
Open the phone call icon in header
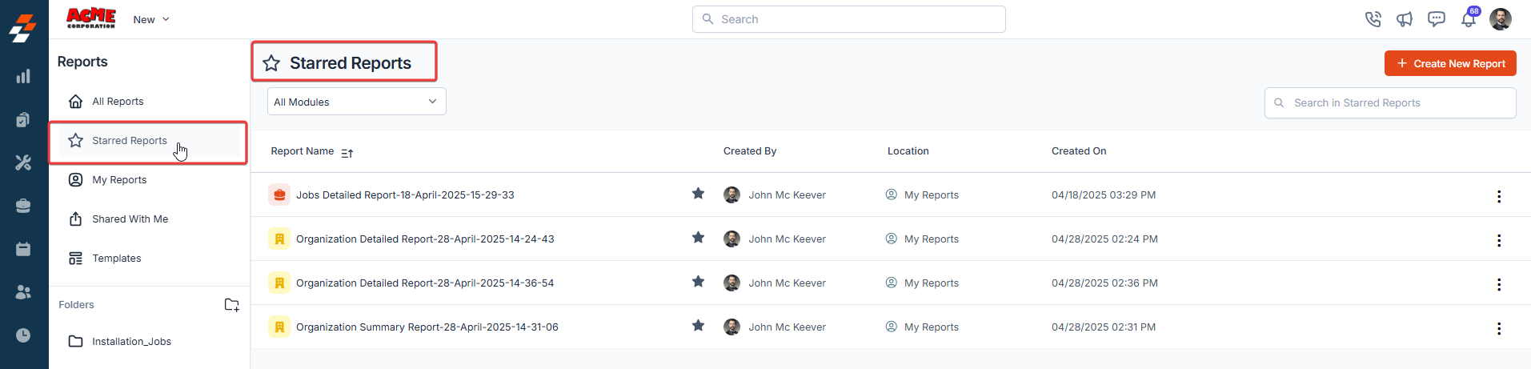pos(1373,19)
